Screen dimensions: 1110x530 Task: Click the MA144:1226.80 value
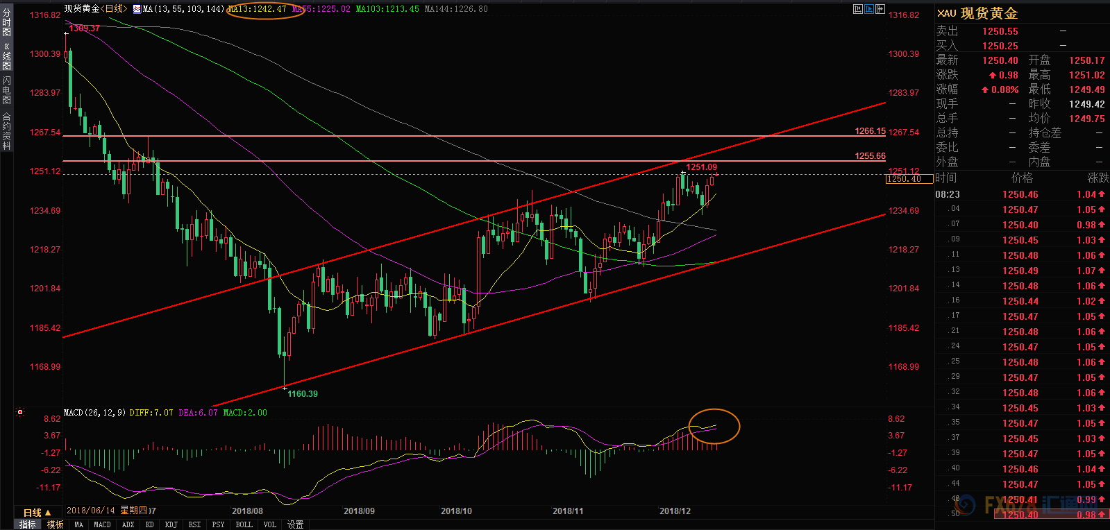pyautogui.click(x=456, y=9)
